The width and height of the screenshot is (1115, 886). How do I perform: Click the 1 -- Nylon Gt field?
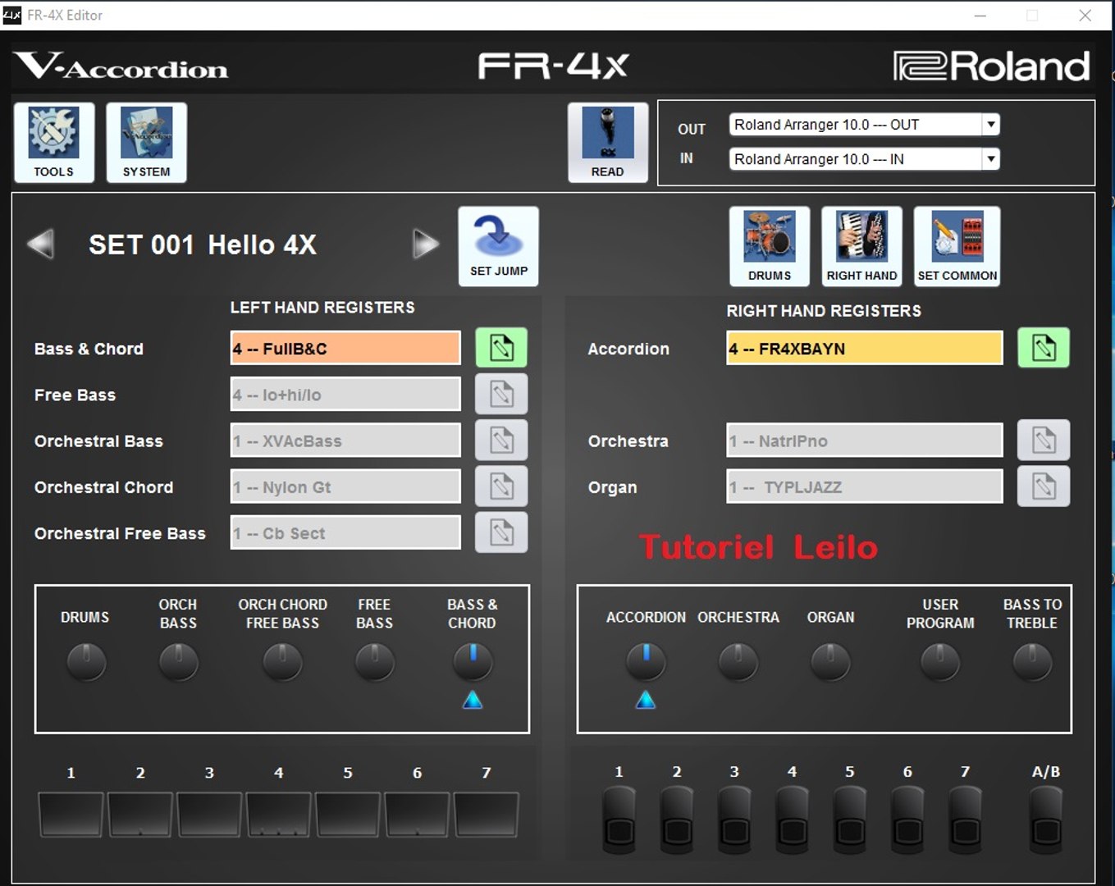tap(345, 486)
